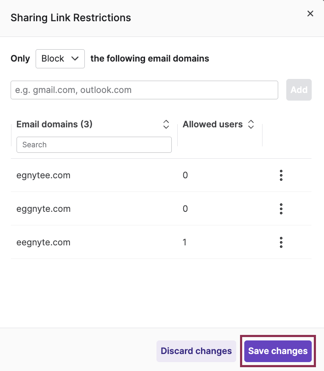Viewport: 324px width, 371px height.
Task: Click the allowed users count for eegnyte.com
Action: coord(185,242)
